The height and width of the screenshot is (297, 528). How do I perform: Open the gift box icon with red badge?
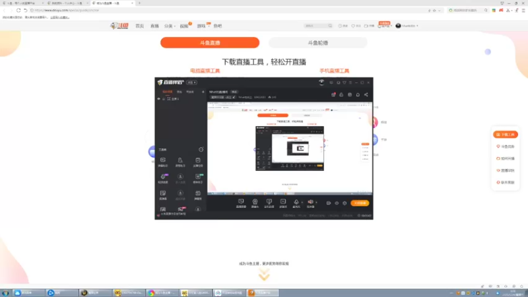(x=333, y=94)
